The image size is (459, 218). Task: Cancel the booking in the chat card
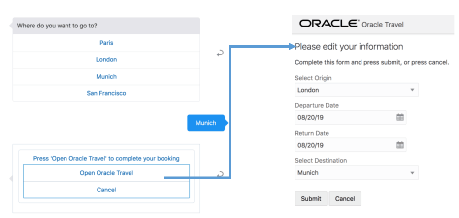click(106, 190)
